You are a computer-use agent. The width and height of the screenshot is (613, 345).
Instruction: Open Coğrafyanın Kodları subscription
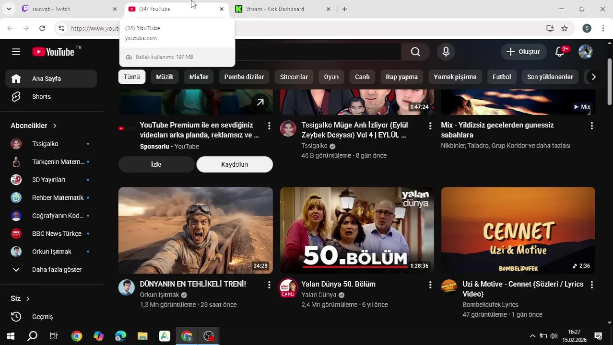tap(51, 216)
